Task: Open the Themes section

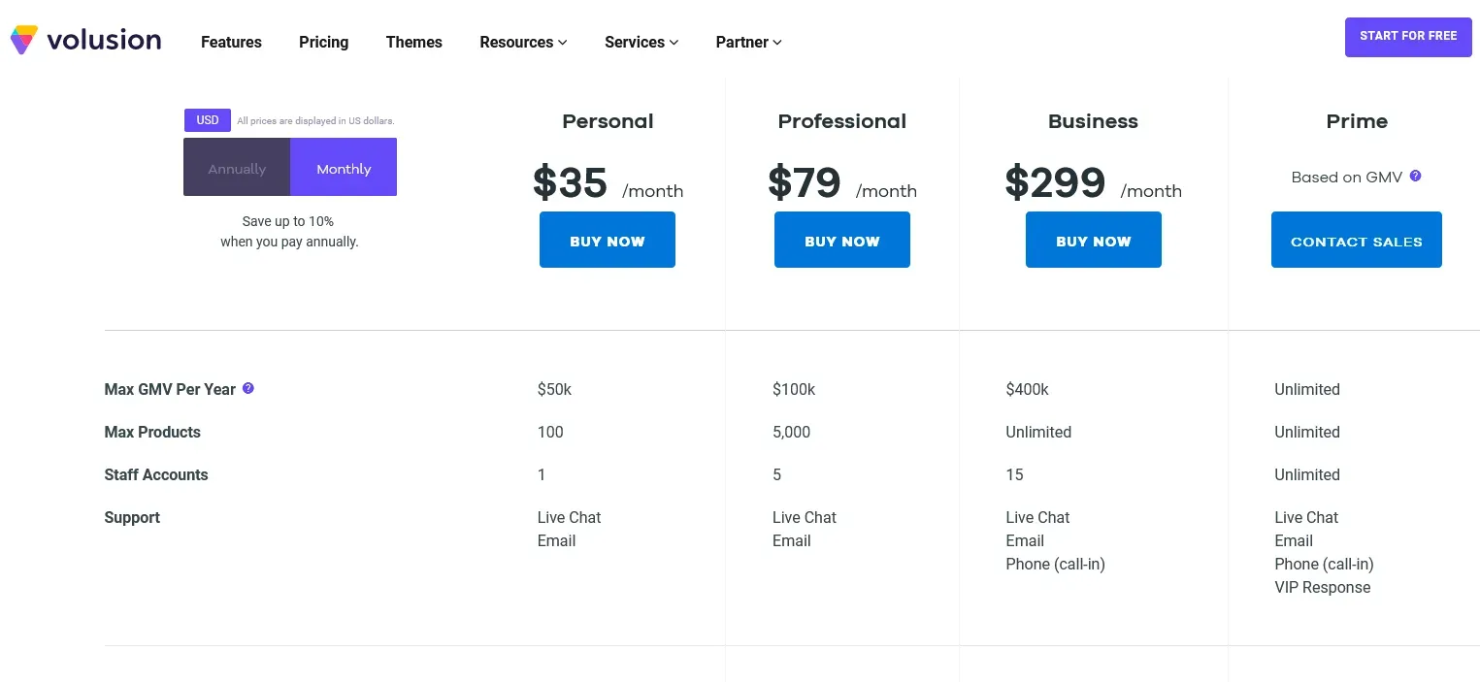Action: coord(413,42)
